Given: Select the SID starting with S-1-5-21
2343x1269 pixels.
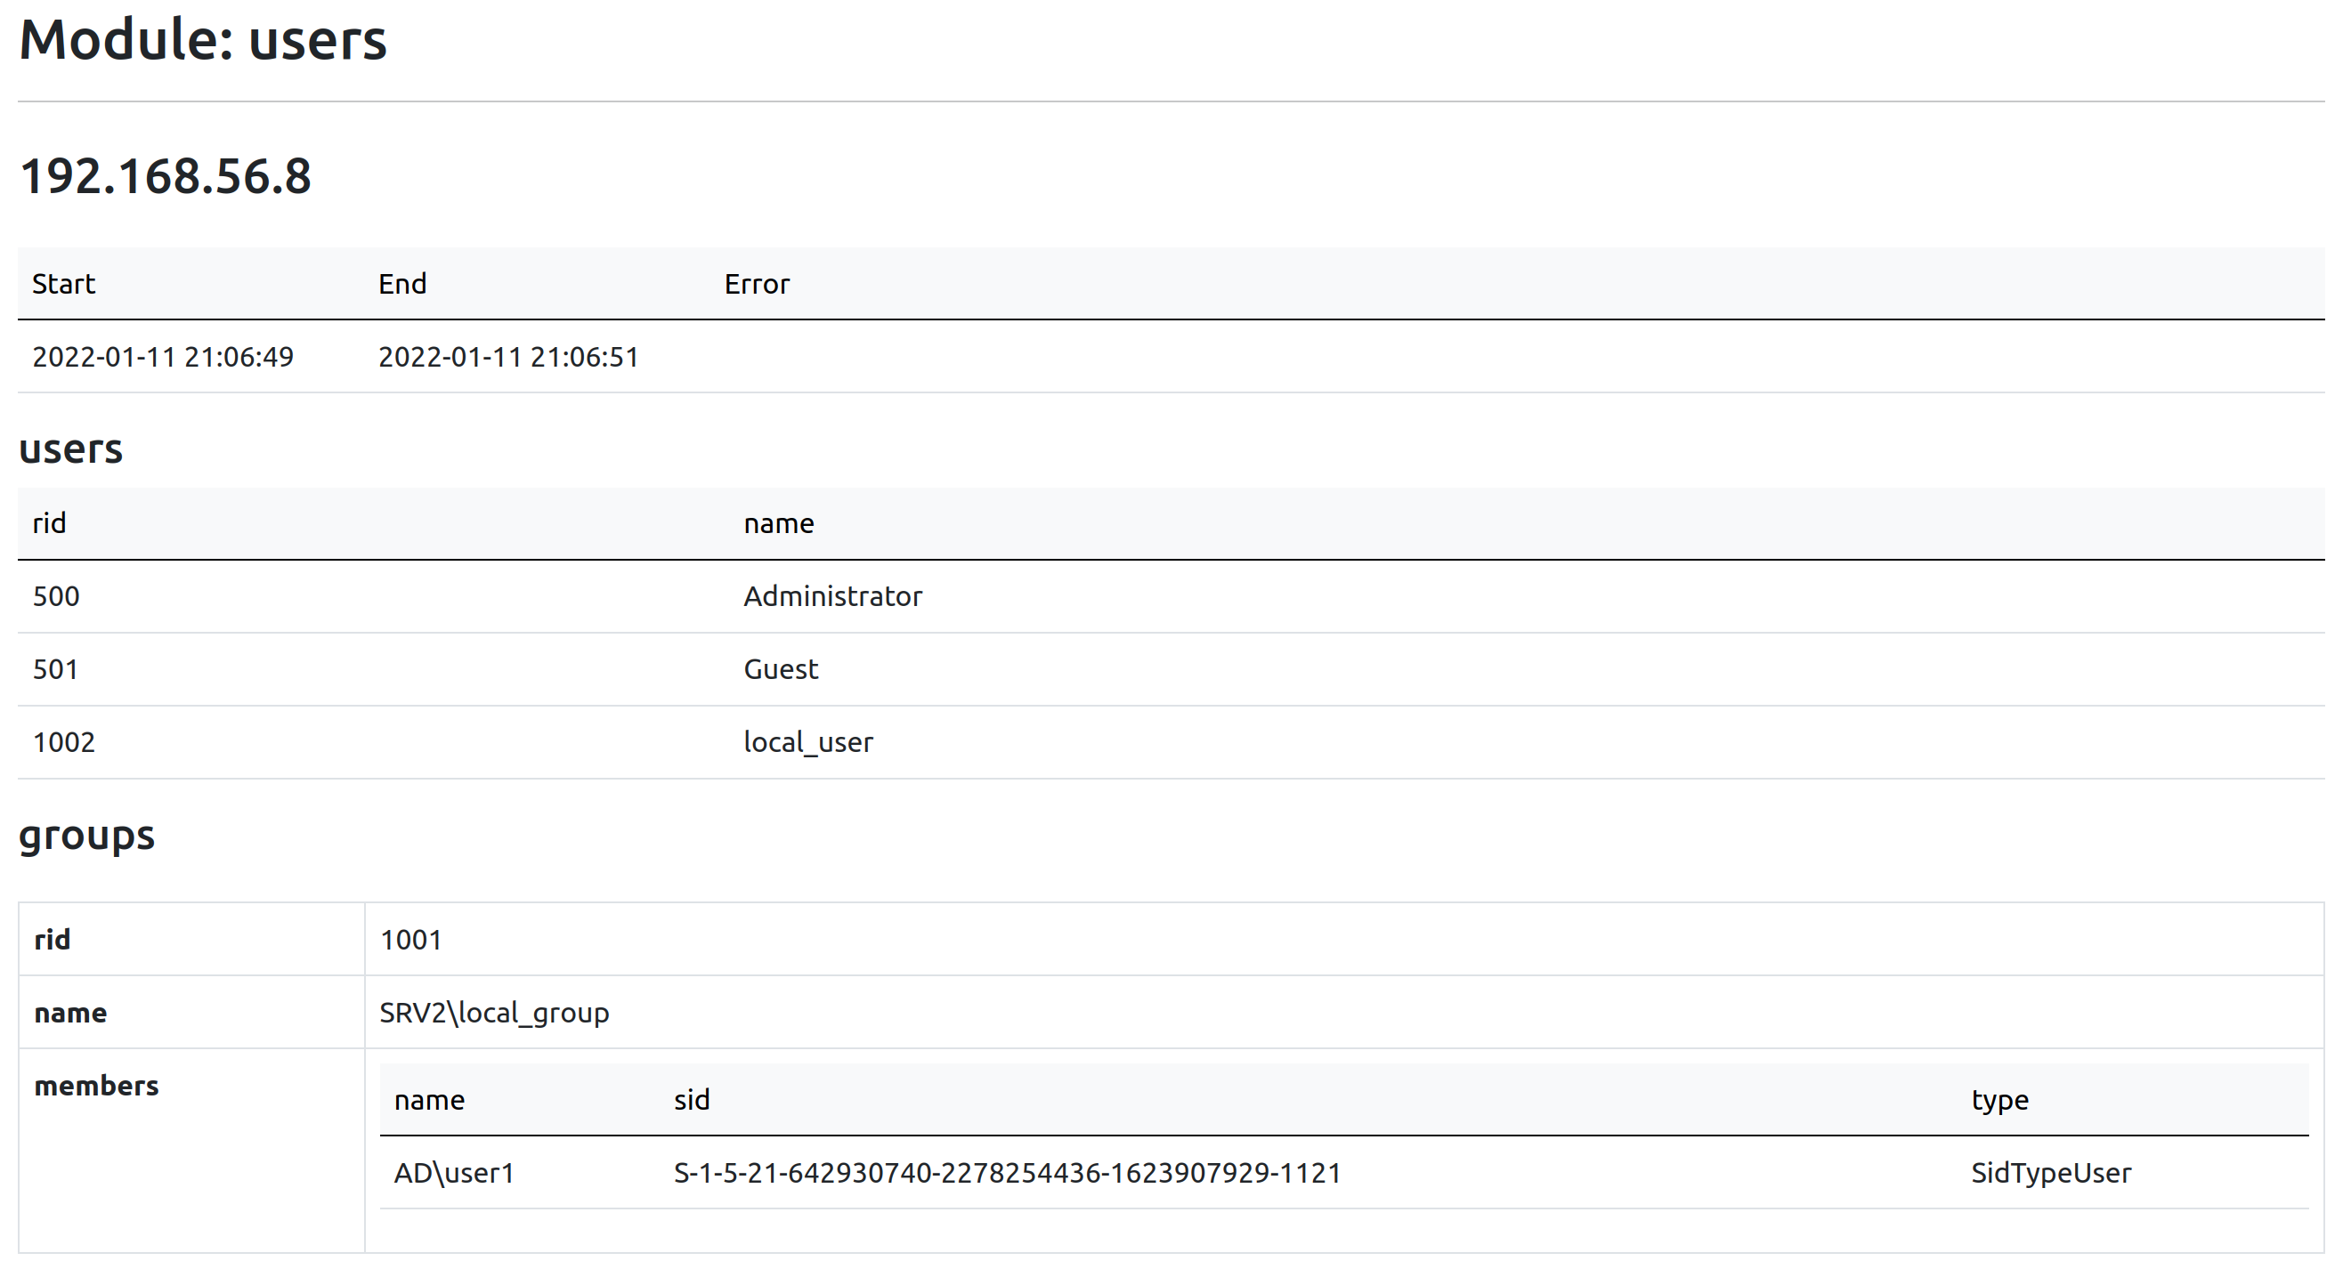Looking at the screenshot, I should 1007,1174.
